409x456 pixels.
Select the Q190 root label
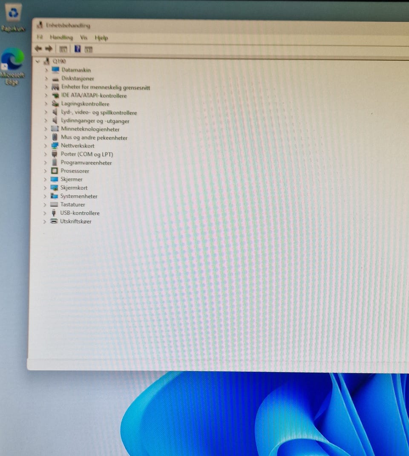(59, 61)
